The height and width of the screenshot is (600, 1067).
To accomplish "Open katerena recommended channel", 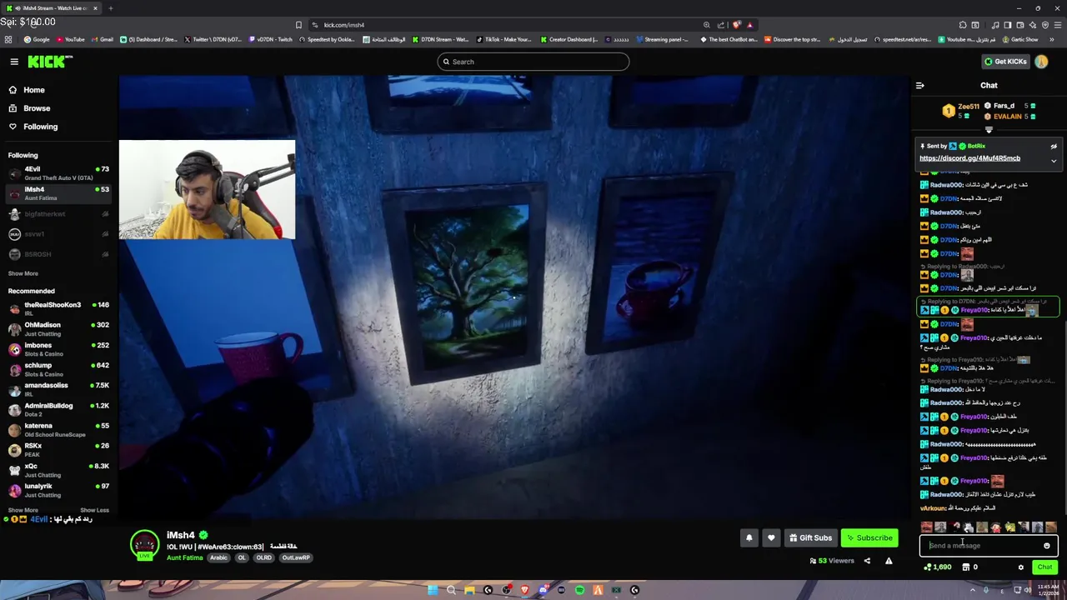I will click(58, 429).
